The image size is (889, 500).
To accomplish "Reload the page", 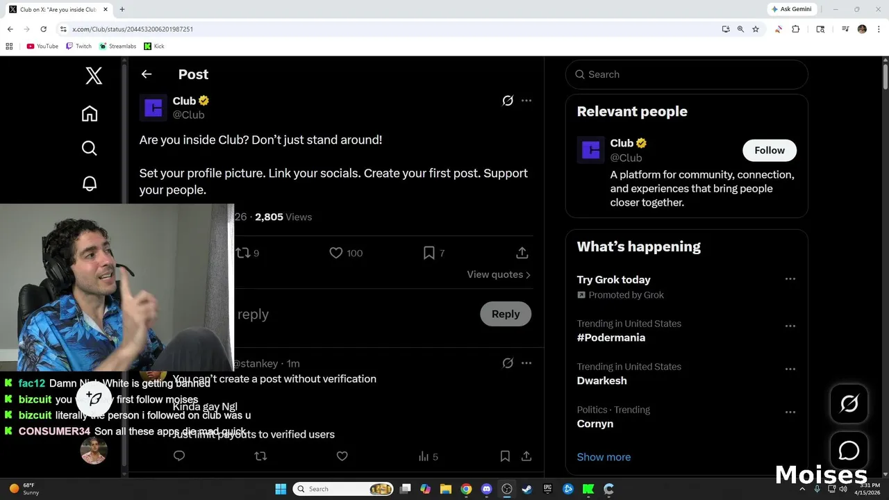I will 43,29.
